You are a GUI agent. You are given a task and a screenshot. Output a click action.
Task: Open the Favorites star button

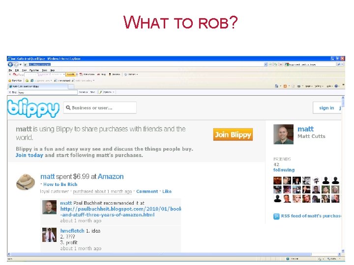click(x=15, y=80)
